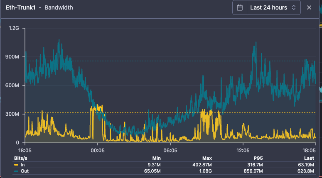Click the P95 column header

tap(258, 158)
